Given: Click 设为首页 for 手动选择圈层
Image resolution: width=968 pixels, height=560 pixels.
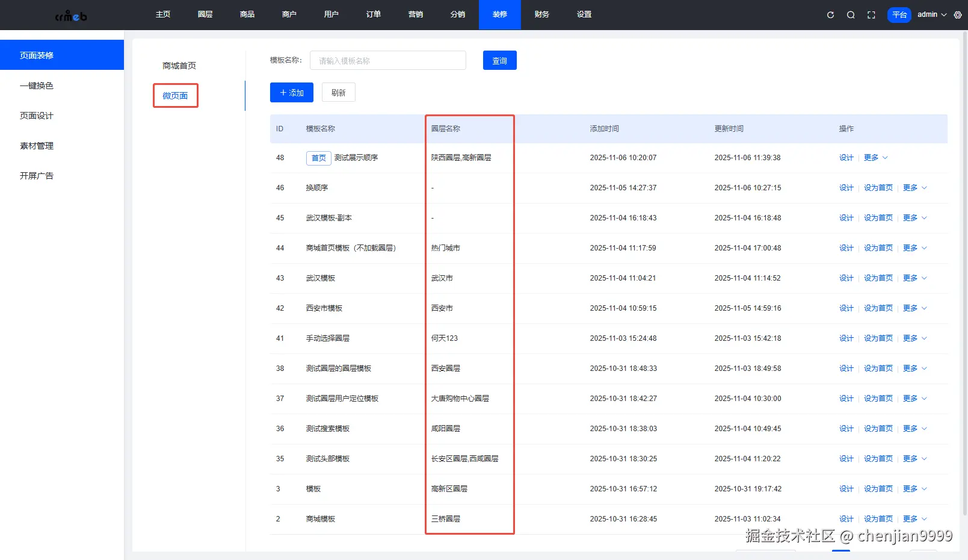Looking at the screenshot, I should 878,338.
